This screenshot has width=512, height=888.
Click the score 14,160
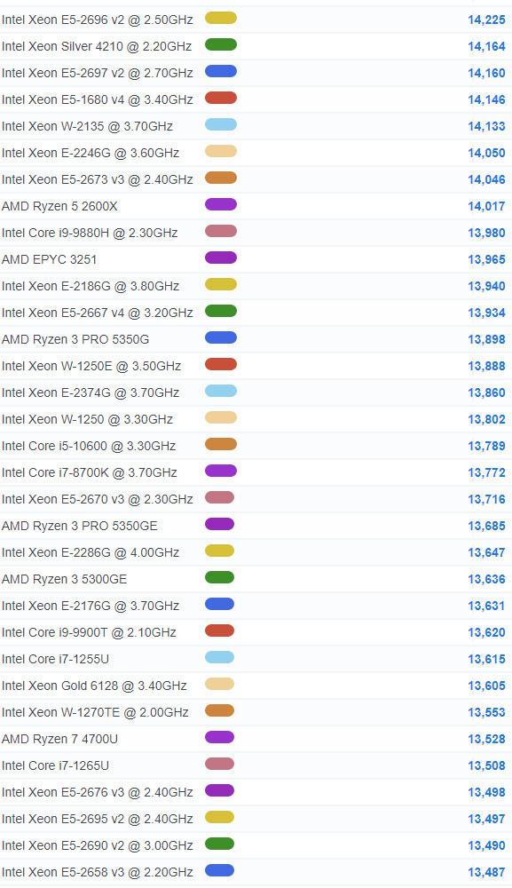pyautogui.click(x=486, y=73)
